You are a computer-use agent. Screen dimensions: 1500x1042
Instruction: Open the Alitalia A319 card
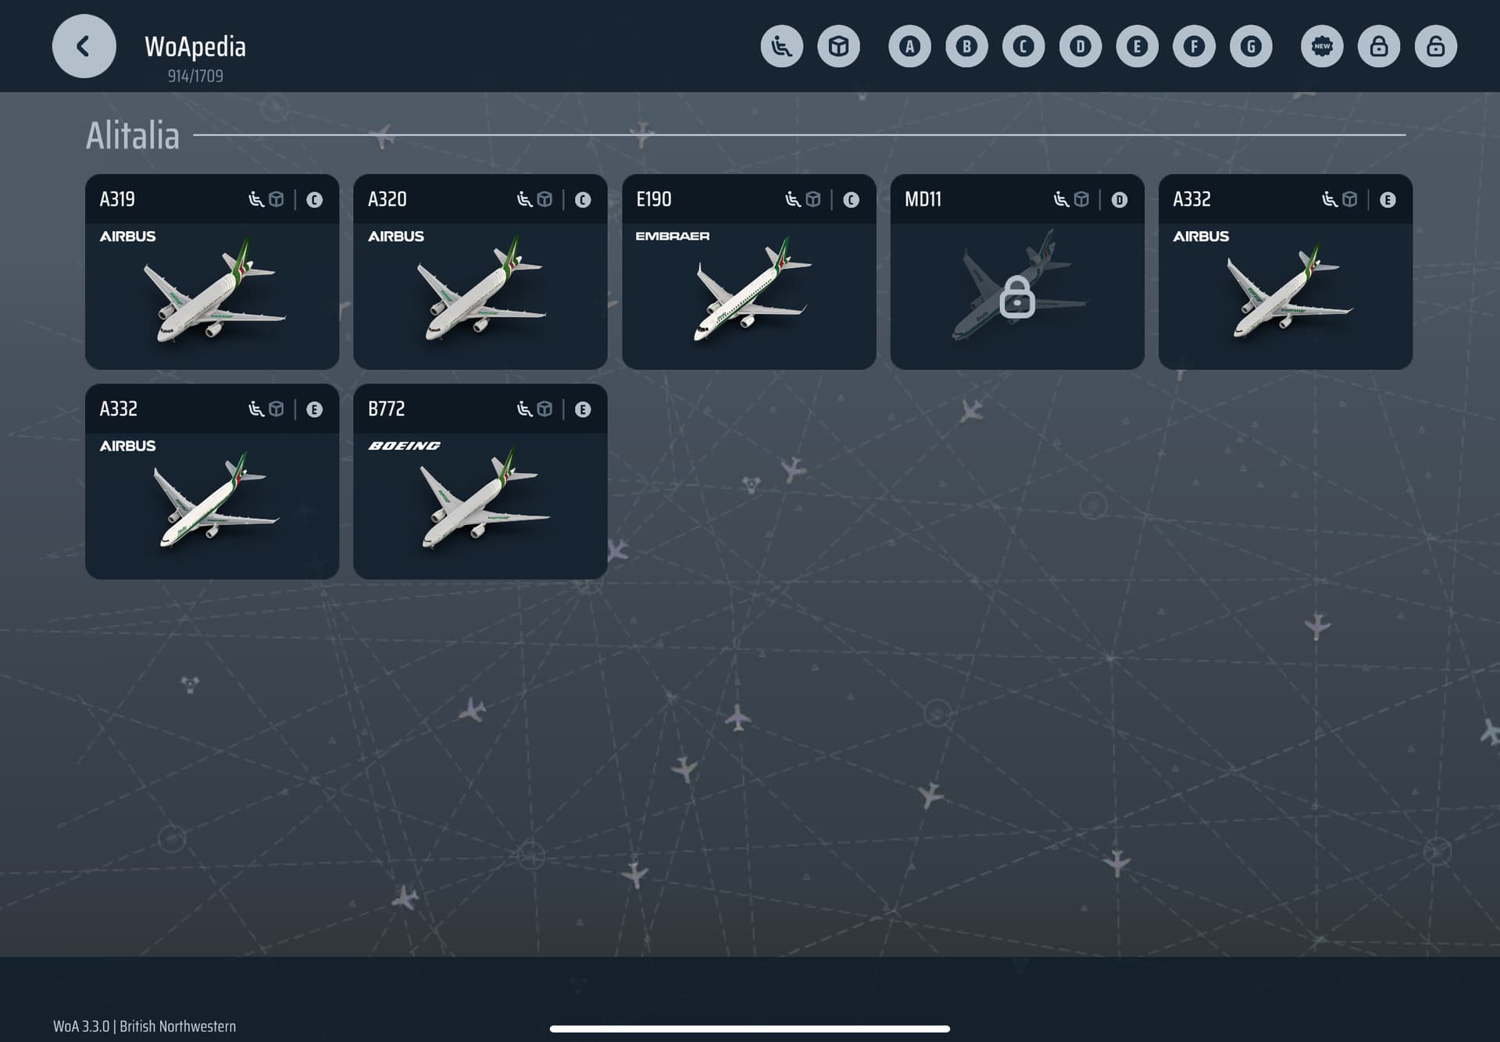tap(212, 272)
